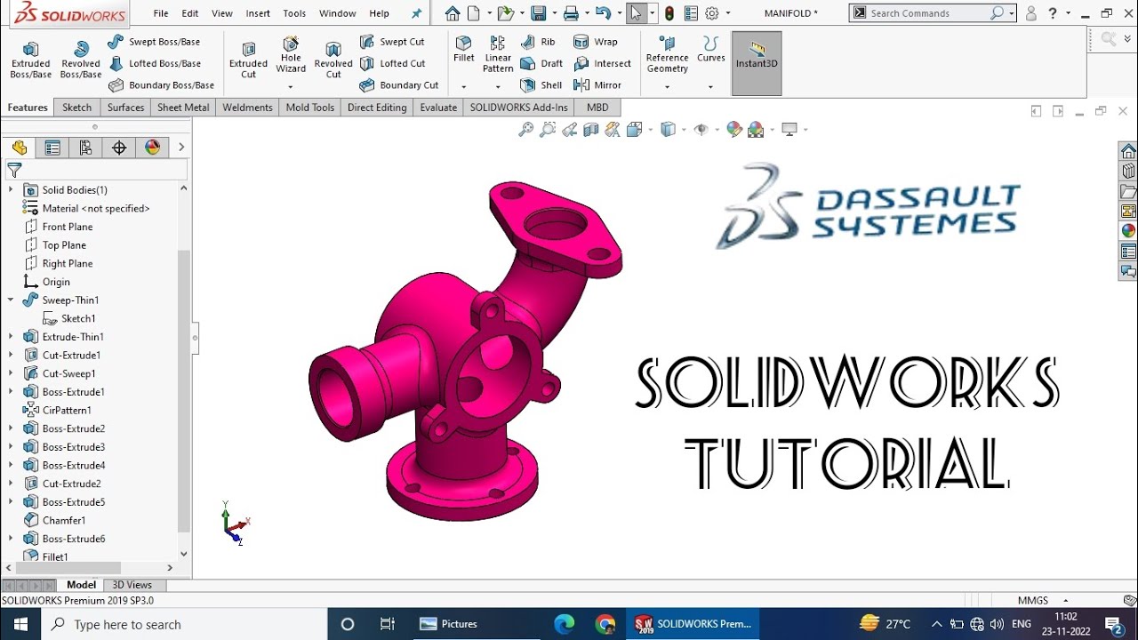Image resolution: width=1138 pixels, height=640 pixels.
Task: Activate the Extruded Cut tool
Action: point(248,60)
